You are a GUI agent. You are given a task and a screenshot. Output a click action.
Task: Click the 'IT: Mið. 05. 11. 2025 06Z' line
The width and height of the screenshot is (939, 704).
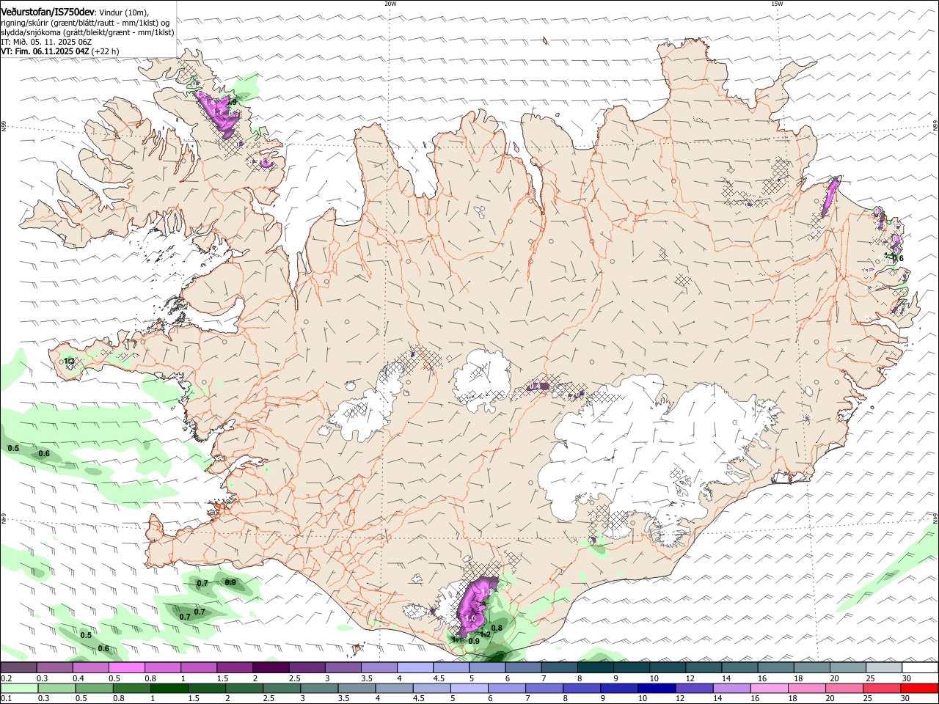(47, 42)
